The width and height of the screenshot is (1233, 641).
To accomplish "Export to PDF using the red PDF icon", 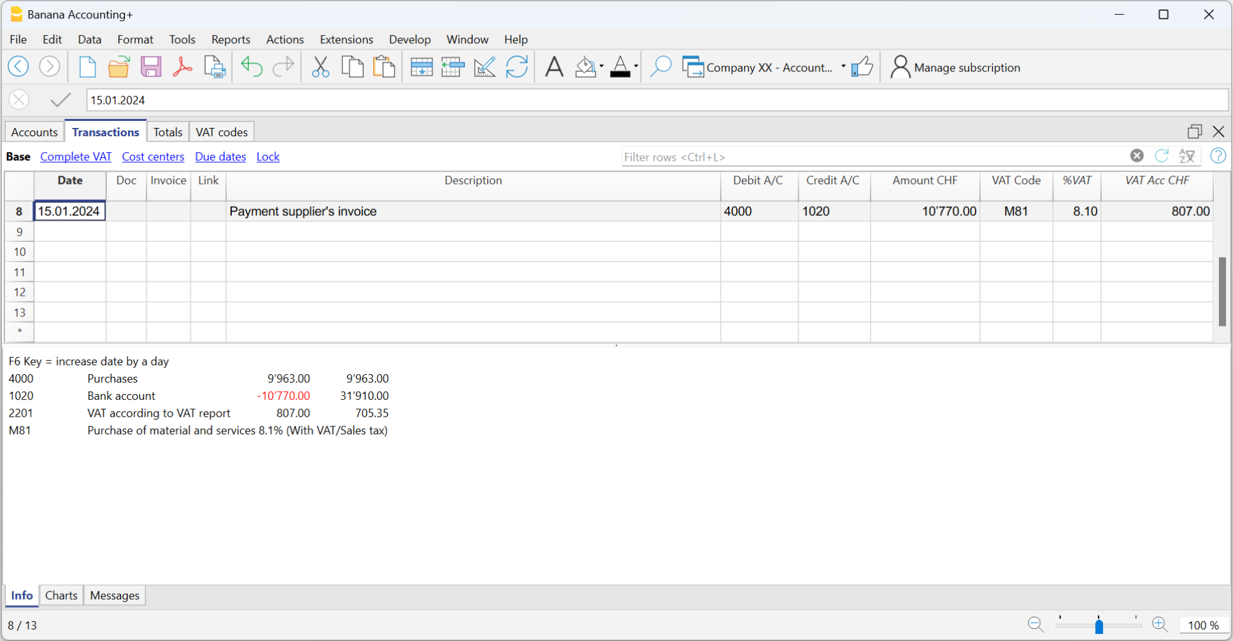I will click(x=183, y=66).
